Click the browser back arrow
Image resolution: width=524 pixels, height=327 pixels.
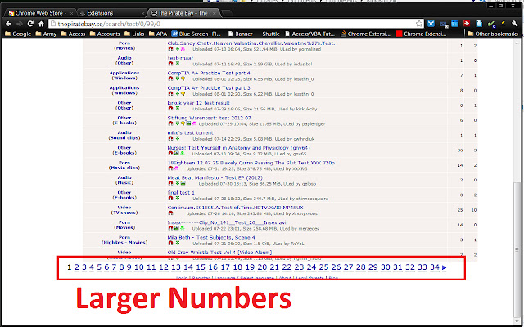tap(9, 24)
